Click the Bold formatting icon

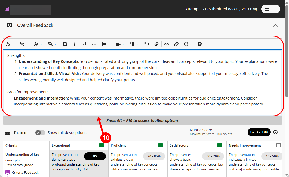[65, 44]
